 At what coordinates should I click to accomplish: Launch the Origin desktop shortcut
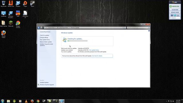[25, 4]
